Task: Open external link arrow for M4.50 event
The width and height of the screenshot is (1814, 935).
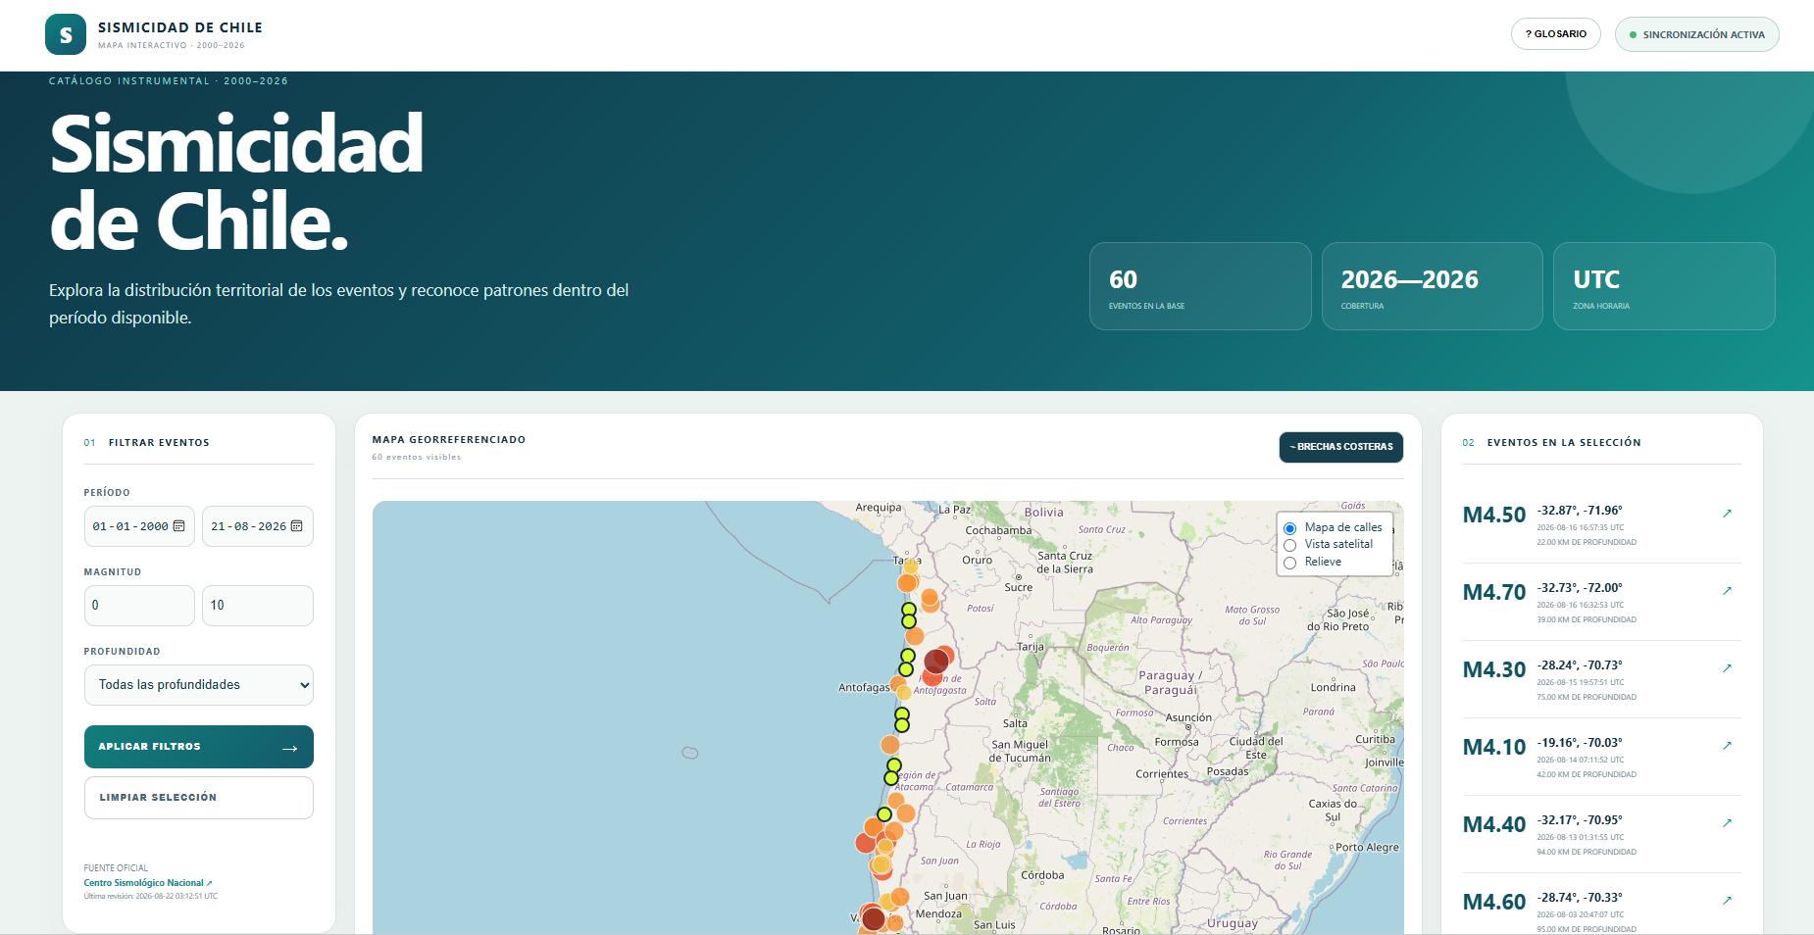Action: pyautogui.click(x=1727, y=514)
